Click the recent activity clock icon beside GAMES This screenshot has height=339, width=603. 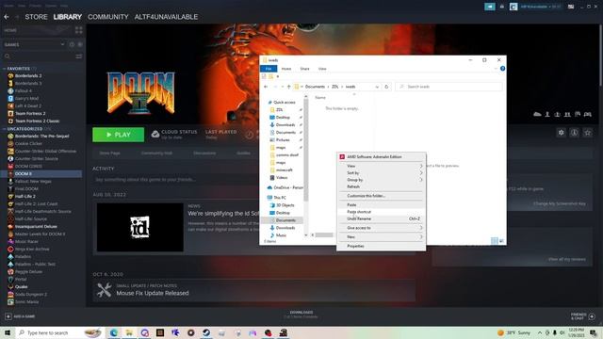(x=72, y=44)
